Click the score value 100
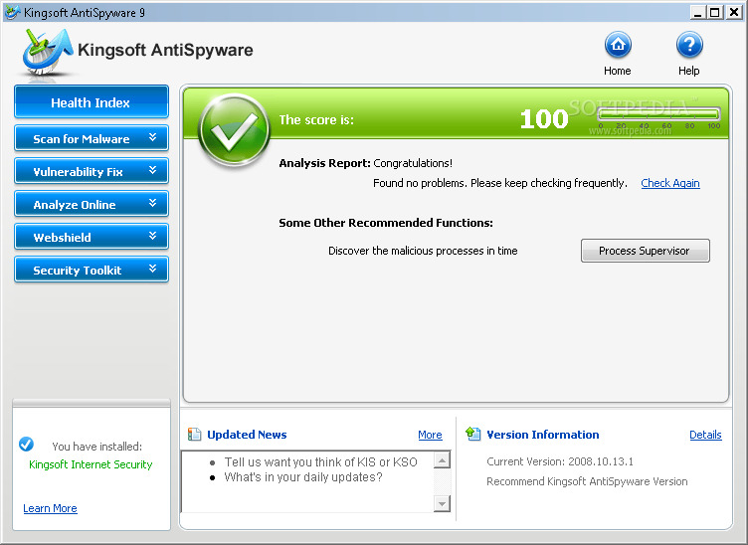Screen dimensions: 748x545 click(x=544, y=119)
